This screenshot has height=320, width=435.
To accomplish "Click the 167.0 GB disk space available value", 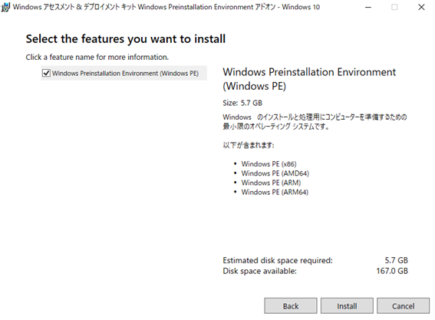I will point(392,271).
